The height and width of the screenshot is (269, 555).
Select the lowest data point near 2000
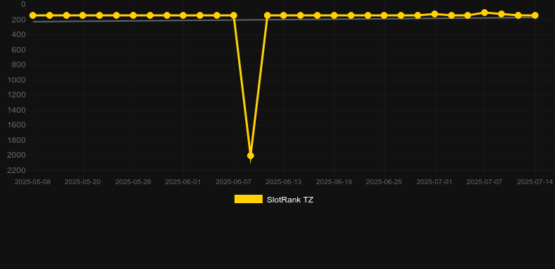(251, 156)
